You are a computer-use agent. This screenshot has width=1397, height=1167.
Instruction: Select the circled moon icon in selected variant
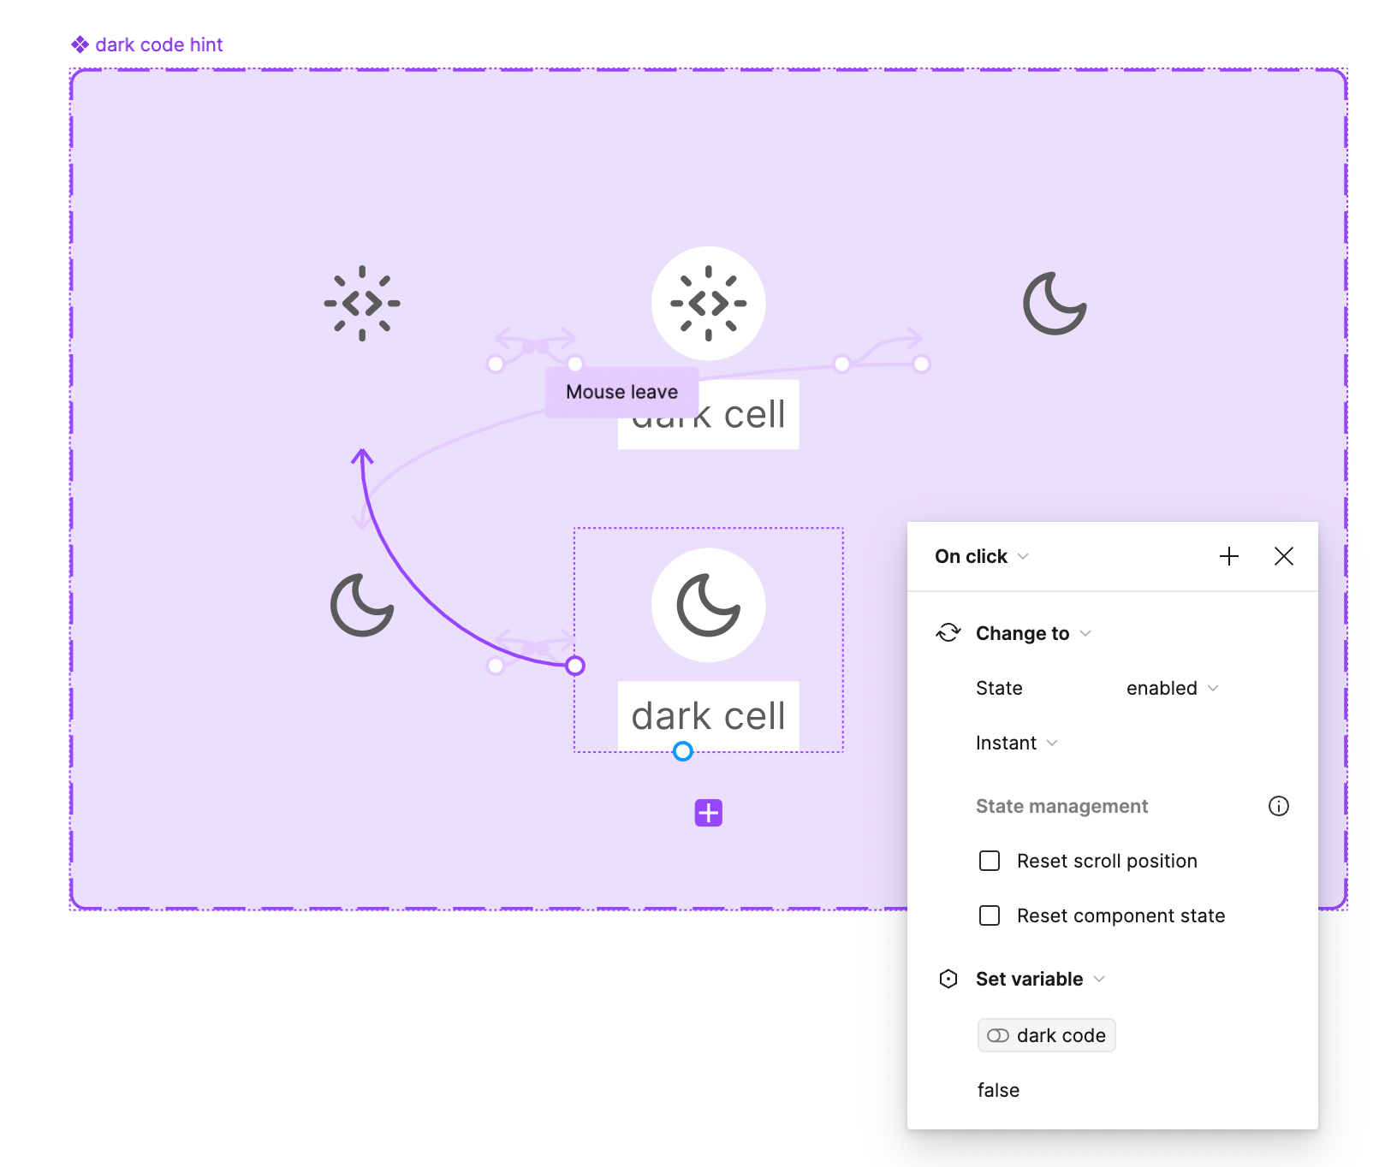[x=709, y=605]
